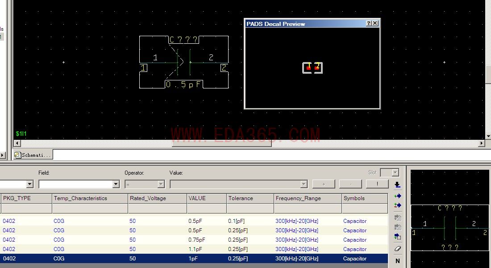Click the Tolerance column header
The width and height of the screenshot is (491, 268).
[x=250, y=198]
